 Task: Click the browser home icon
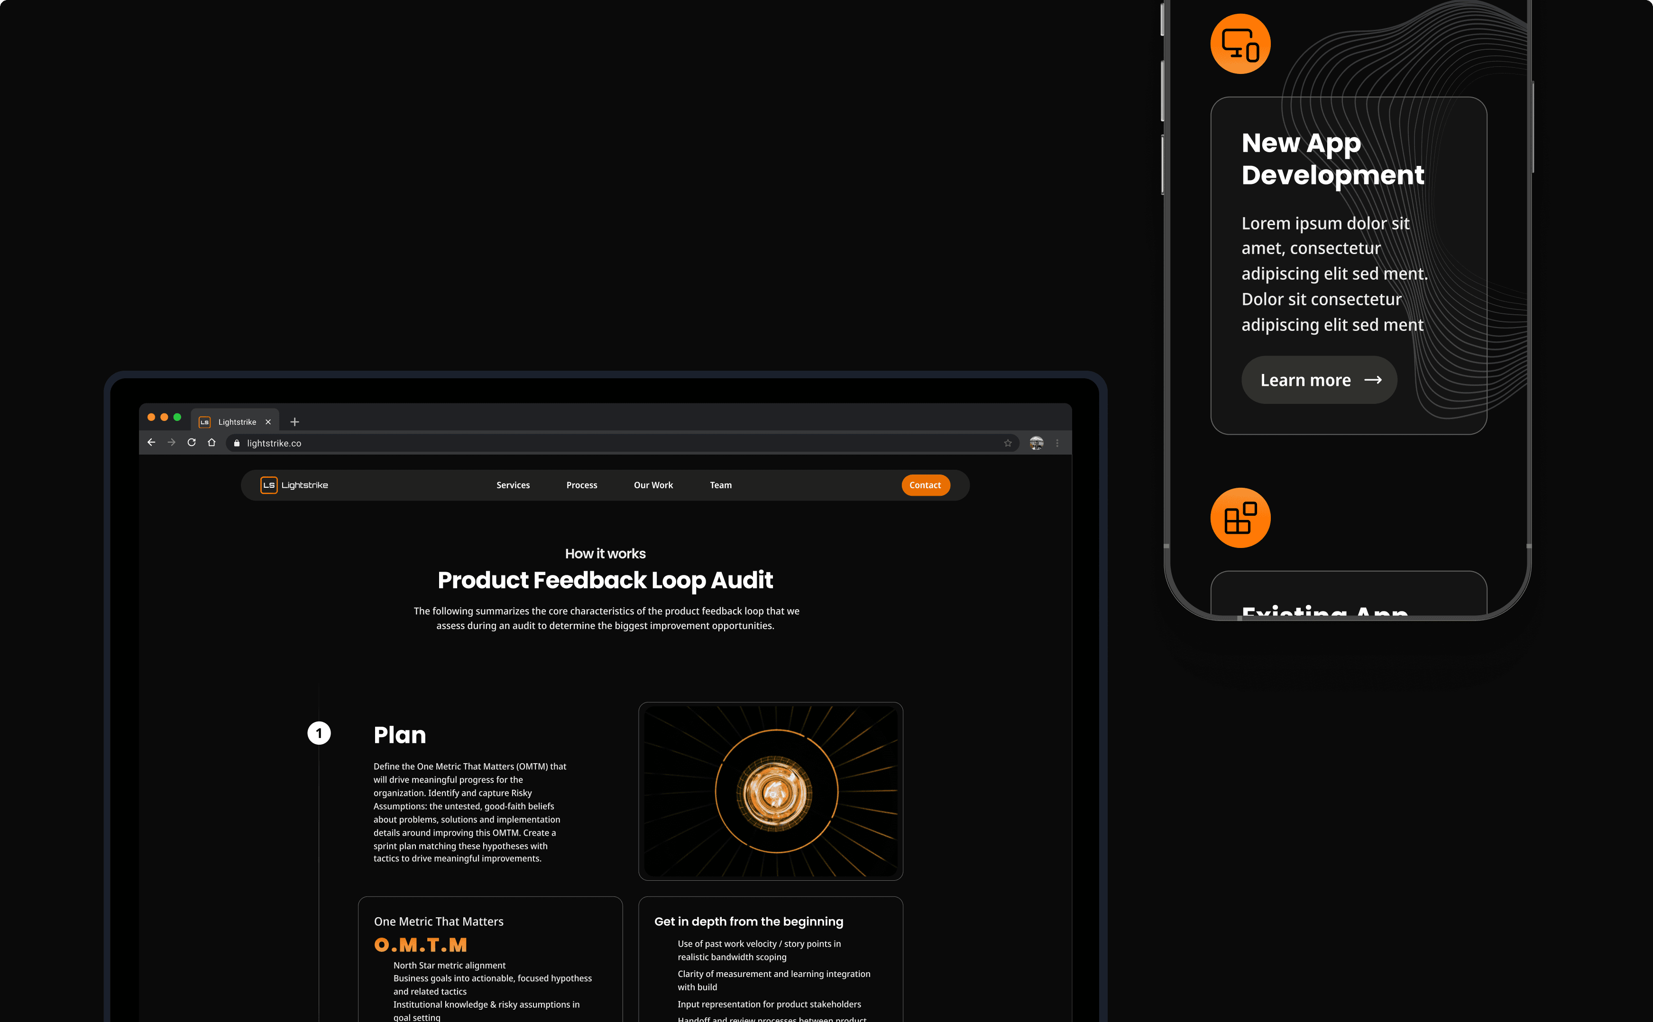[211, 443]
